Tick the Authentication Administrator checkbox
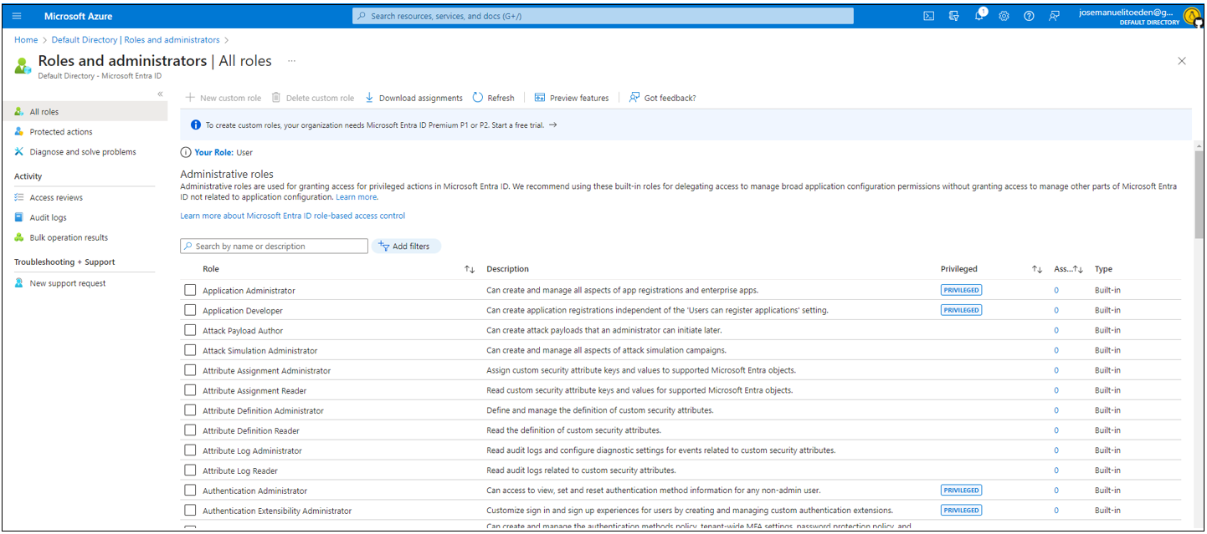 [x=190, y=491]
